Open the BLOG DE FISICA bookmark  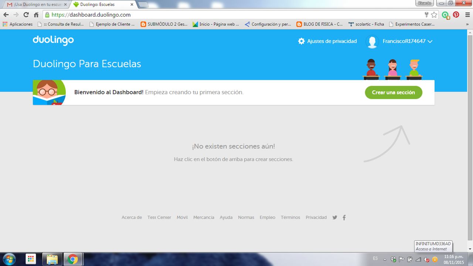pos(320,24)
